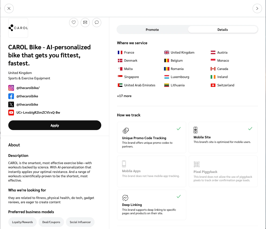Select the Details tab

[223, 29]
